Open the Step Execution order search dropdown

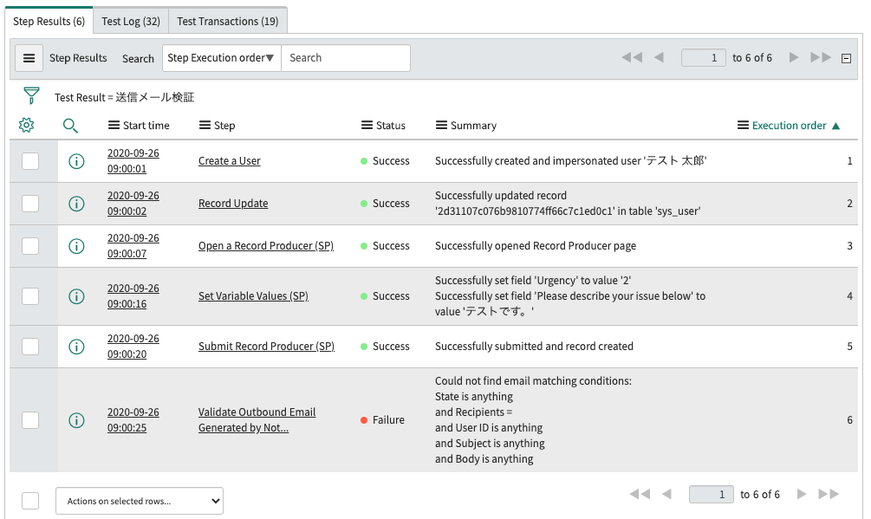point(221,58)
